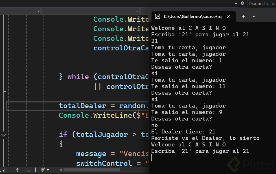The height and width of the screenshot is (174, 276).
Task: Run code cleanup with the broom icon
Action: click(43, 170)
